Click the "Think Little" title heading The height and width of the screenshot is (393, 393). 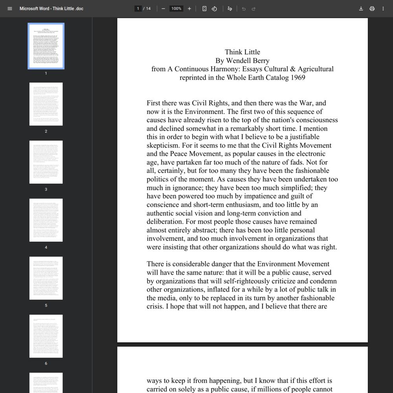point(242,52)
